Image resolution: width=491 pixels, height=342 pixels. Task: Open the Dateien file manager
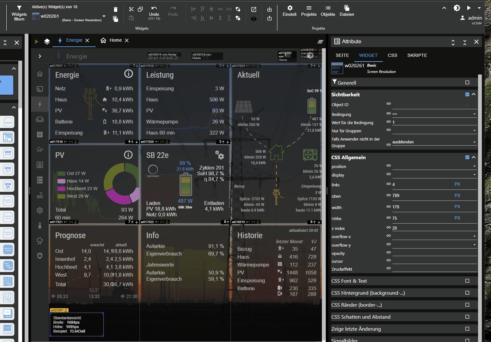point(347,8)
